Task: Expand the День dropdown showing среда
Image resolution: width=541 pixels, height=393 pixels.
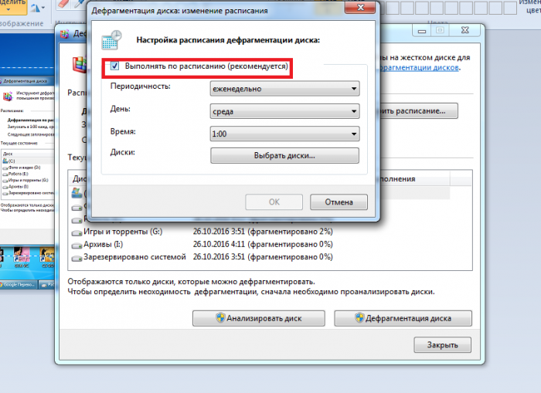Action: pyautogui.click(x=285, y=112)
